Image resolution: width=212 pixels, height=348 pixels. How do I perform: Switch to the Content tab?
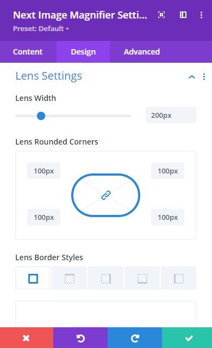click(x=28, y=52)
